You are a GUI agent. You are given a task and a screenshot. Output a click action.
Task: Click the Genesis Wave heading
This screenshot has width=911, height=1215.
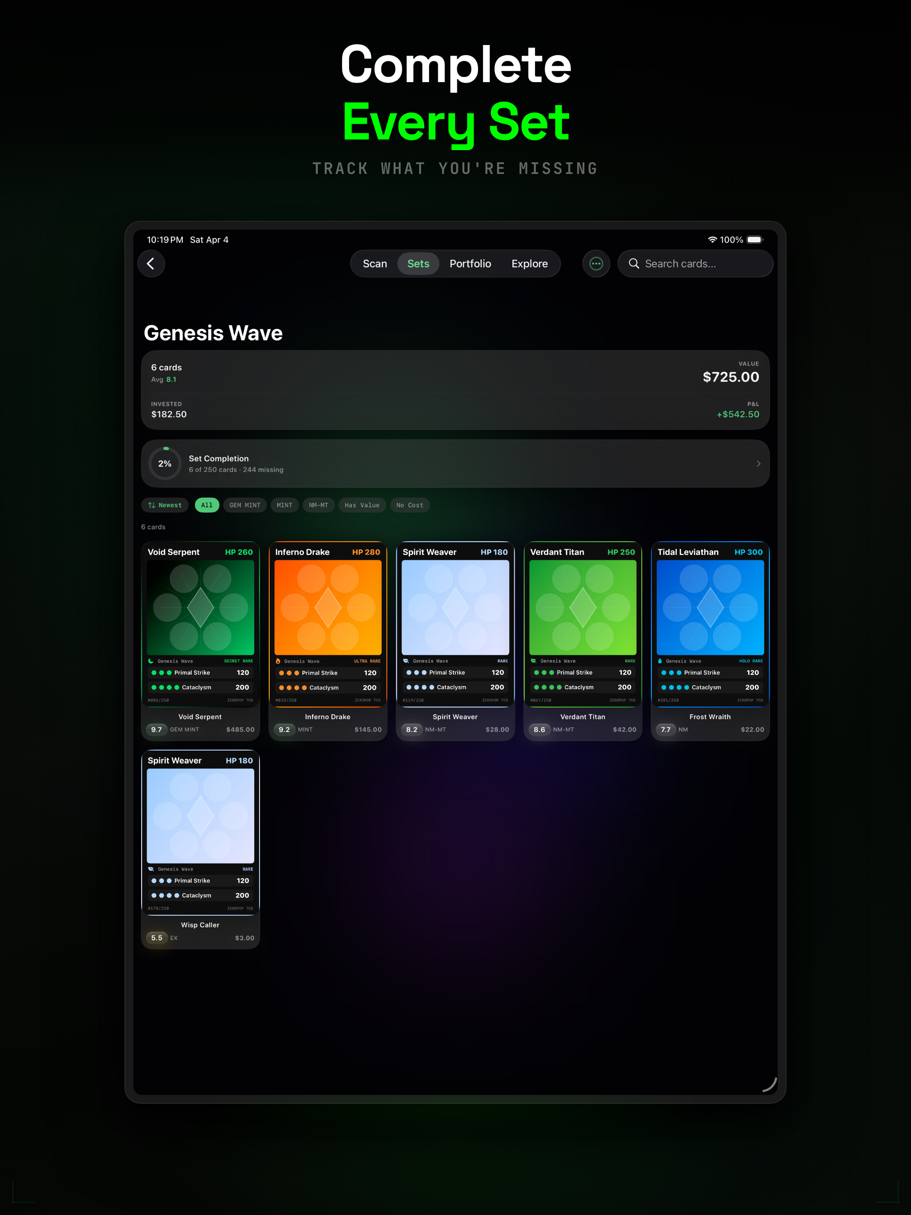(x=213, y=333)
